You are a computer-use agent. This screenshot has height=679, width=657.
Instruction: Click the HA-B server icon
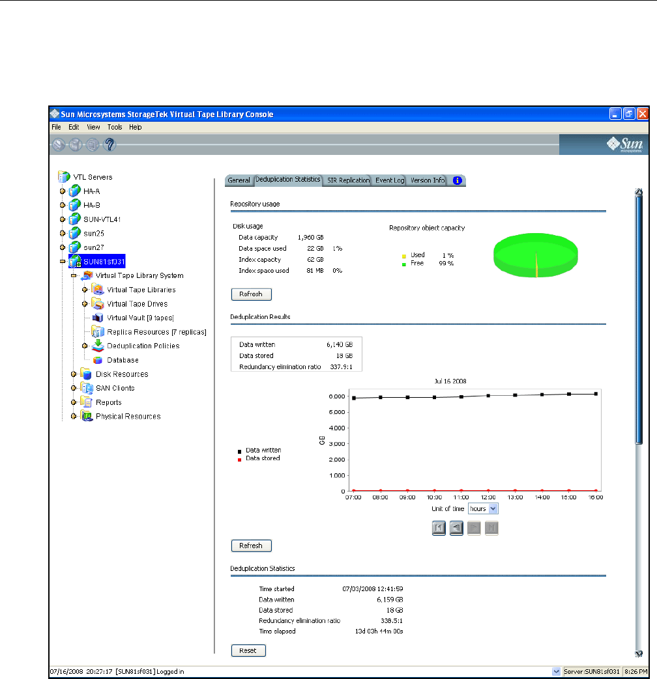tap(74, 205)
